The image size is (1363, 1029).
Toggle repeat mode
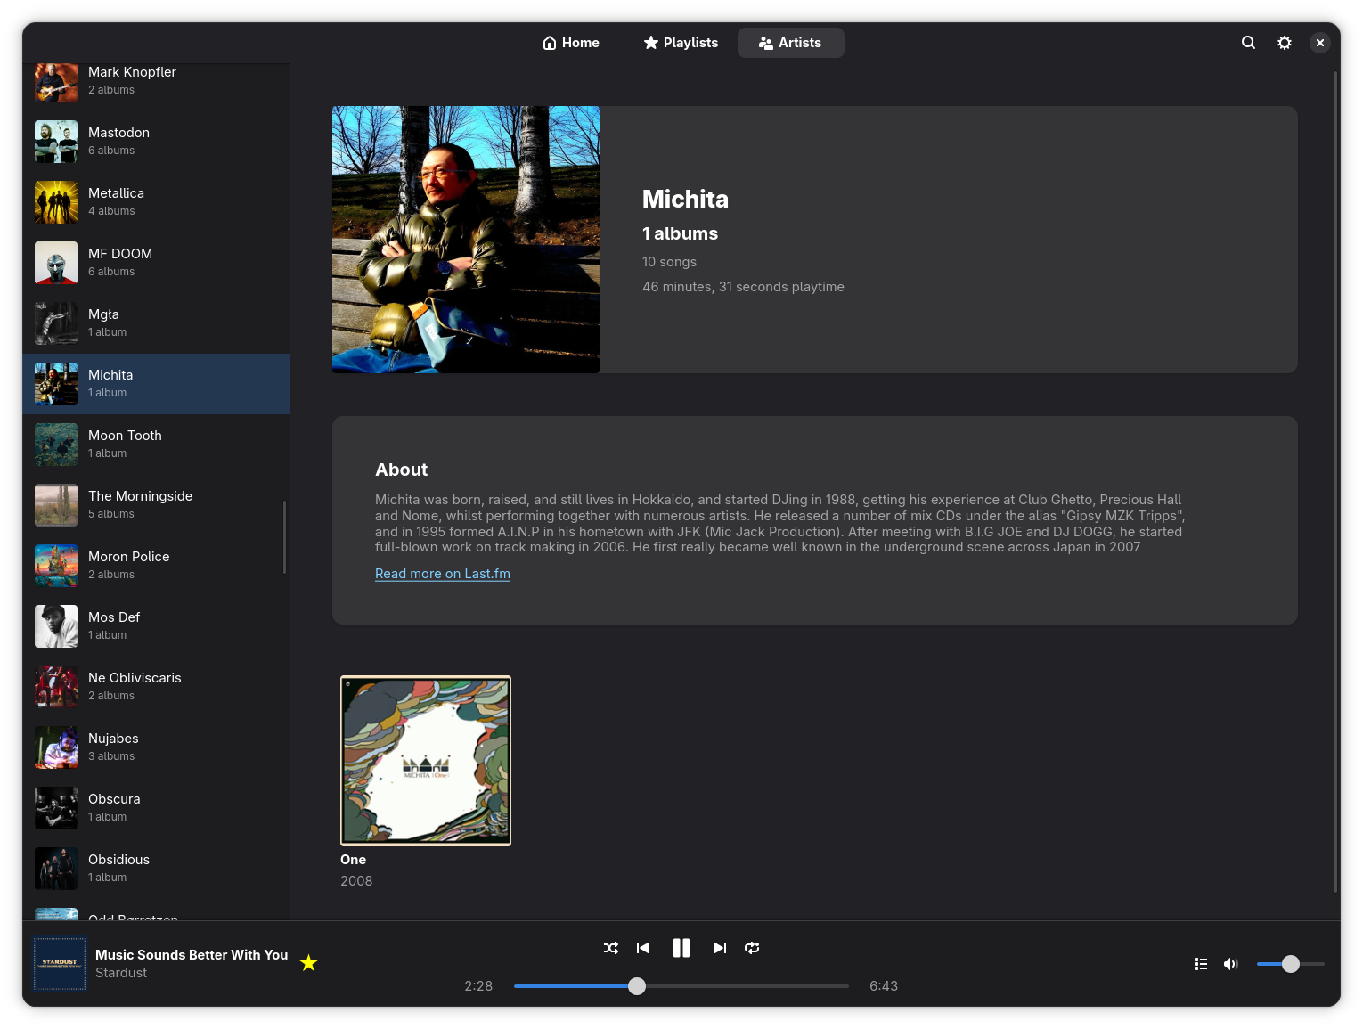click(752, 948)
